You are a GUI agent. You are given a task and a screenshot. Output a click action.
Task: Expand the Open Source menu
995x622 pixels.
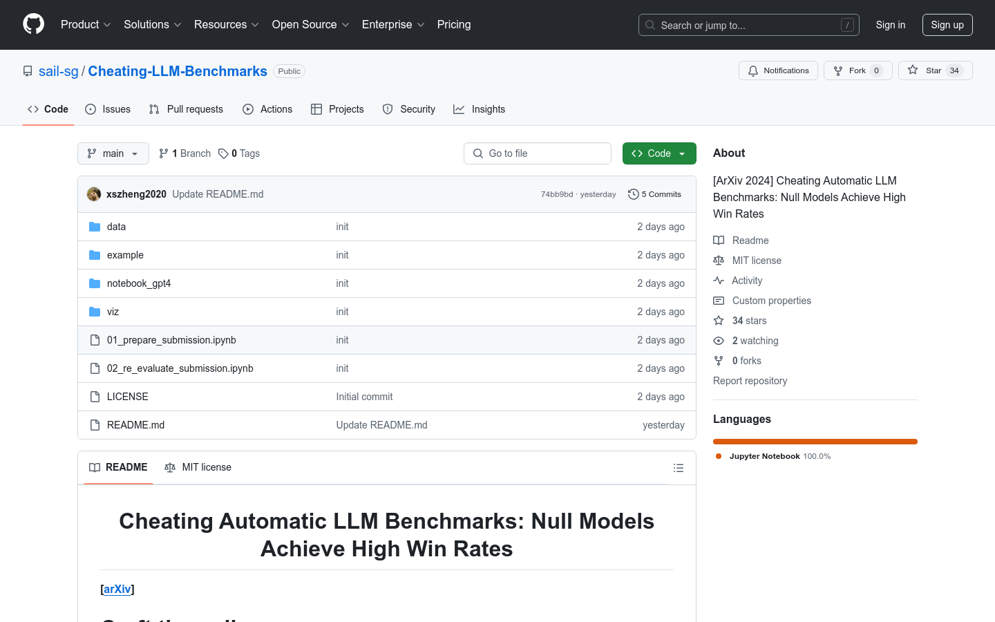coord(311,25)
